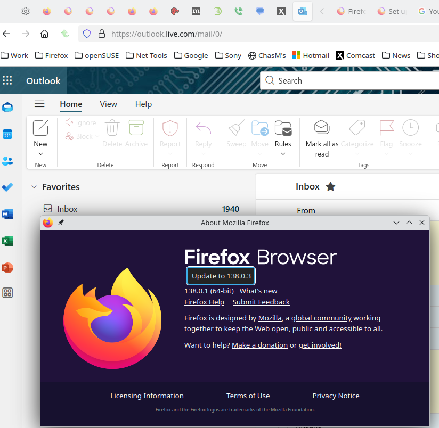
Task: Click the Report shield icon
Action: click(x=170, y=128)
